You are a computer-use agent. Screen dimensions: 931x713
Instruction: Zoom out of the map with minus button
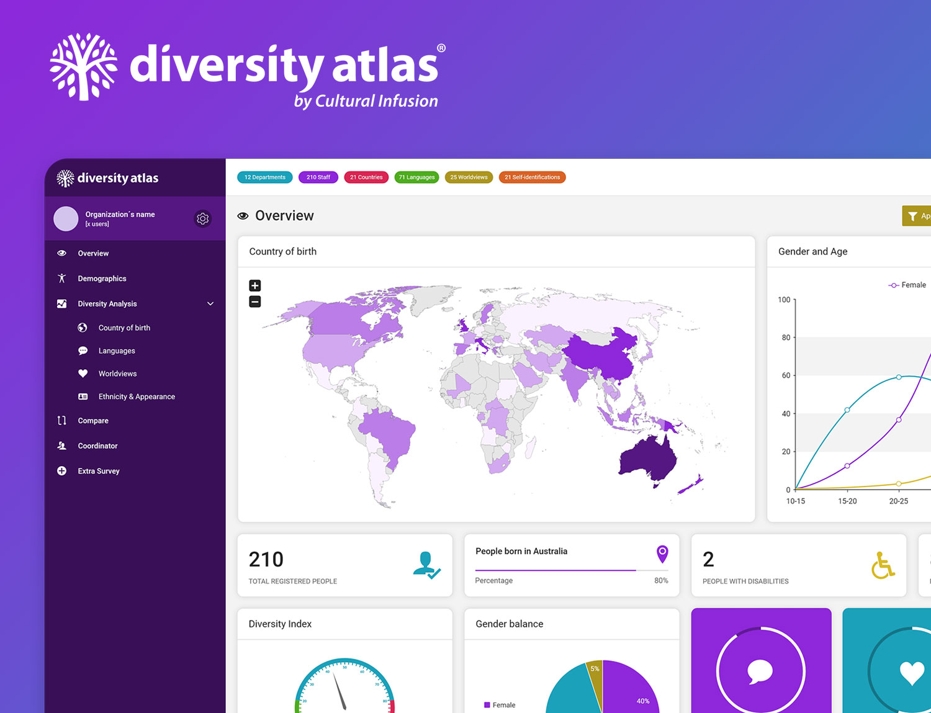pyautogui.click(x=255, y=302)
